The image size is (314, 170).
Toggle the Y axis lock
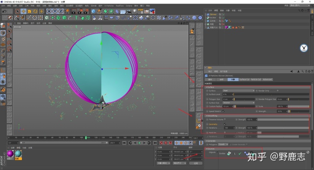(55, 11)
